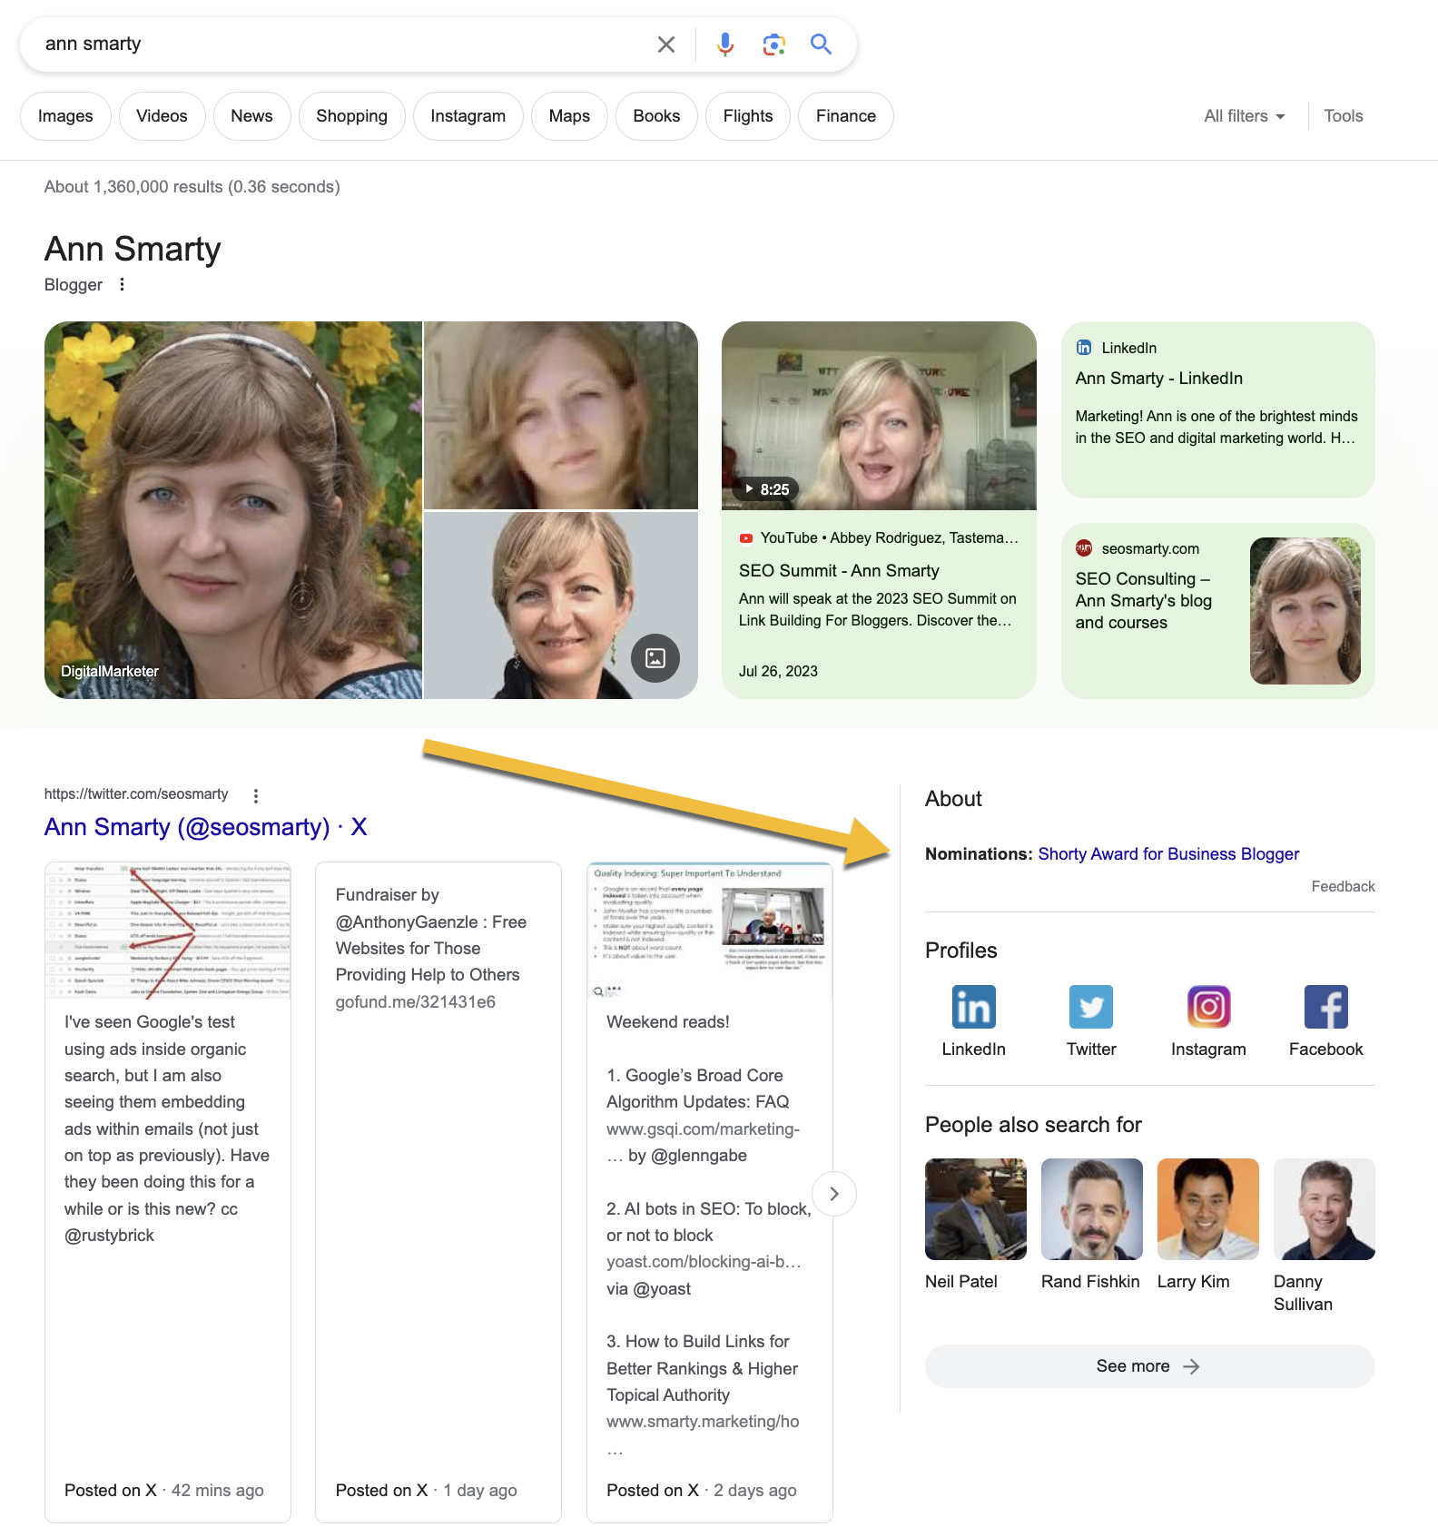Open the tweet about Google's test using ads

point(168,1192)
